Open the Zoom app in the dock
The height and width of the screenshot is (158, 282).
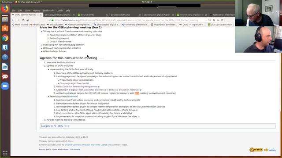point(5,86)
